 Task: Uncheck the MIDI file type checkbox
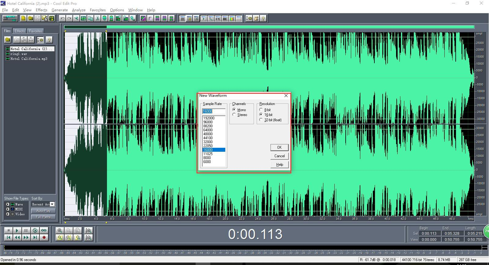(x=8, y=209)
